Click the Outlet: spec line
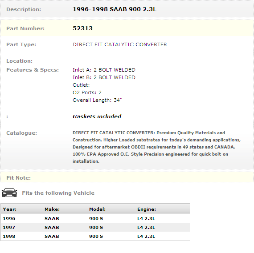The width and height of the screenshot is (254, 253). pos(81,85)
